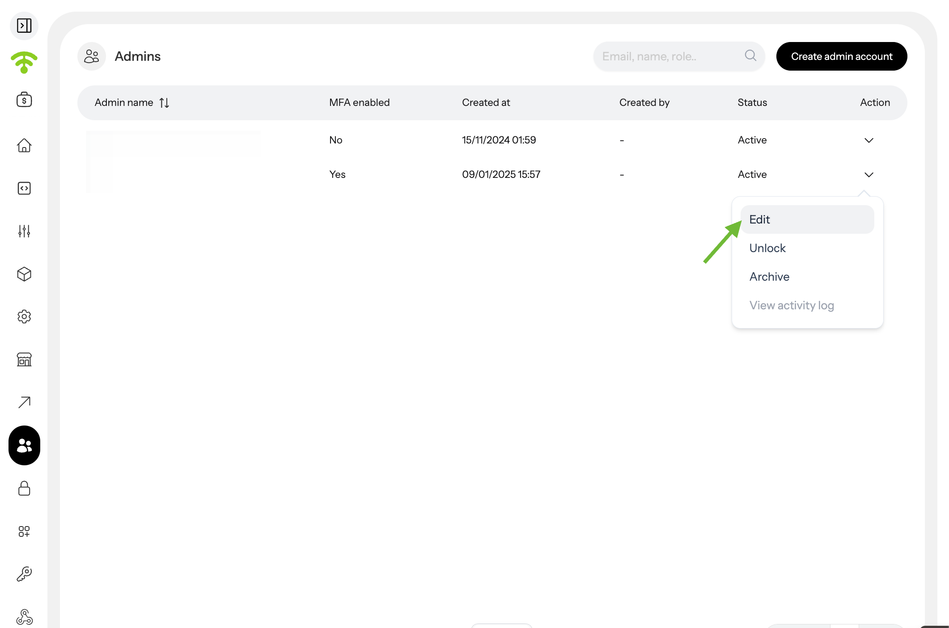Screen dimensions: 949x628
Task: Open the key icon in sidebar
Action: [x=24, y=574]
